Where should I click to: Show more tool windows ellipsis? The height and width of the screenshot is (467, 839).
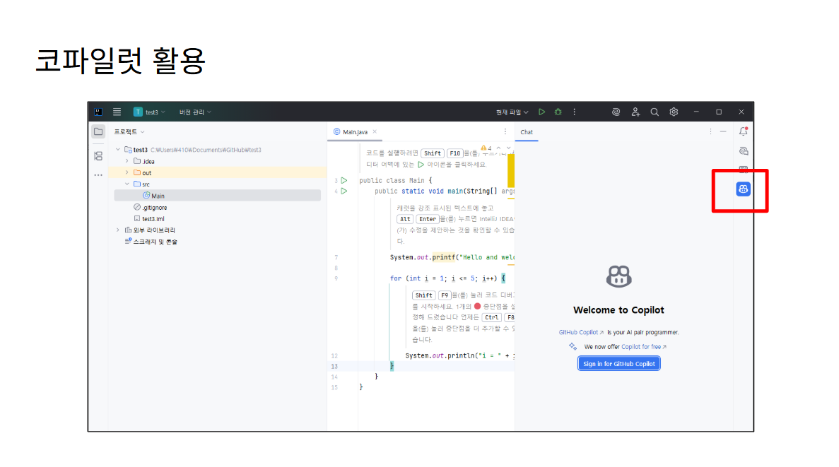[98, 175]
